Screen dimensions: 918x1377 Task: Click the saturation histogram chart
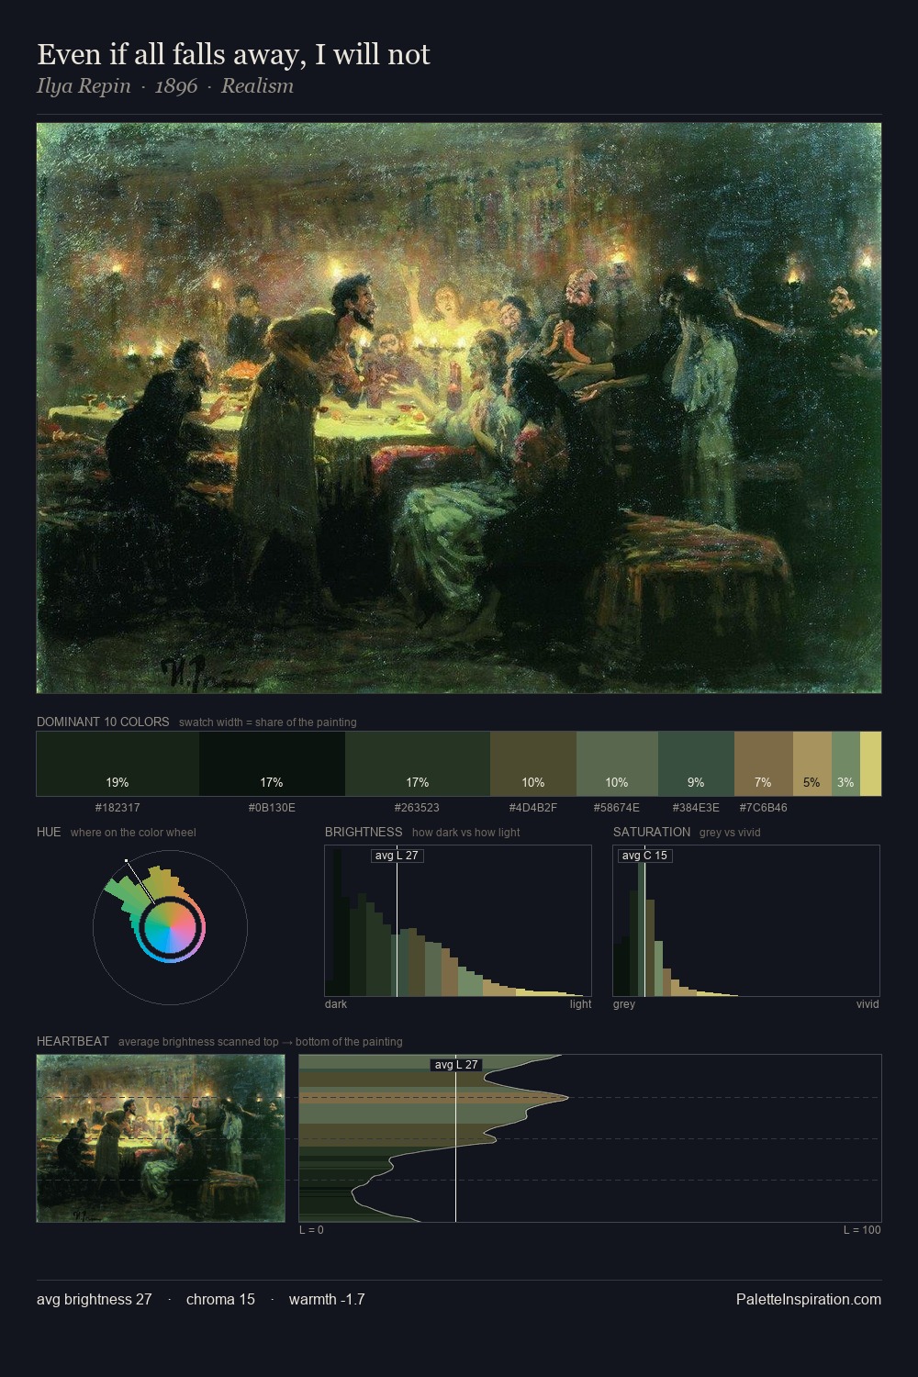746,921
